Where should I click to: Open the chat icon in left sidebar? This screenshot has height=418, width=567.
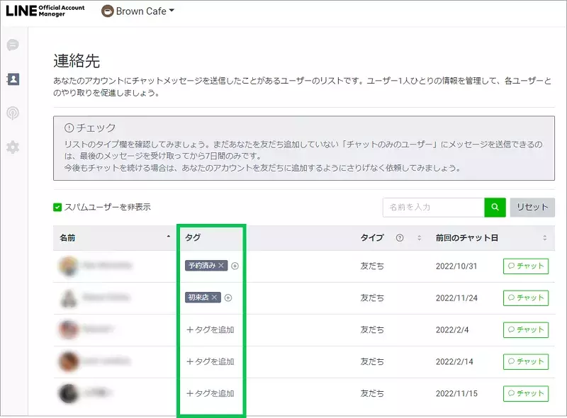pyautogui.click(x=12, y=45)
